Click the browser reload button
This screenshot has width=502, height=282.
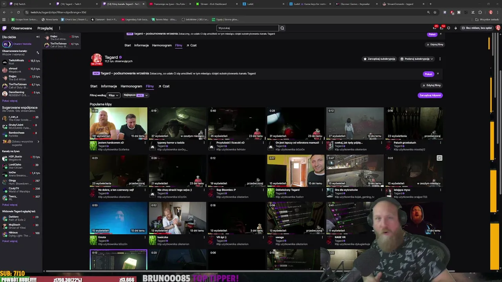point(18,12)
